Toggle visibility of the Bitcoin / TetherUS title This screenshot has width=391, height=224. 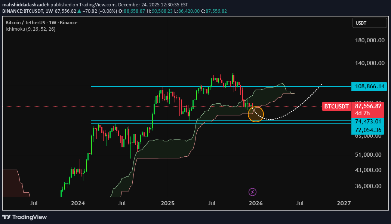point(41,22)
